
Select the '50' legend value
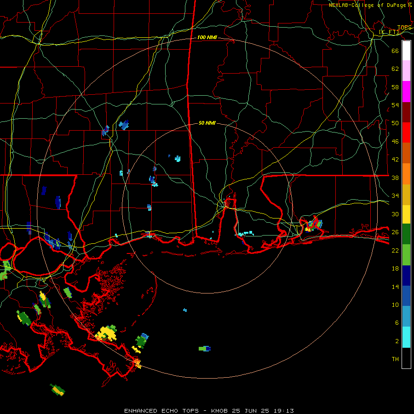tap(395, 123)
